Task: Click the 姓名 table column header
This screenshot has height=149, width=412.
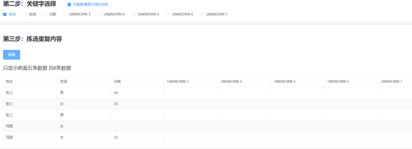Action: pos(30,82)
